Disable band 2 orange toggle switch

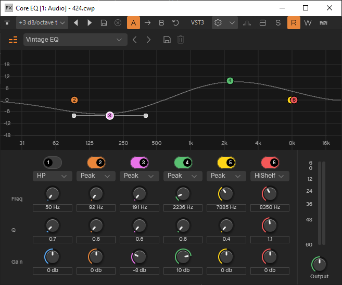coord(96,163)
